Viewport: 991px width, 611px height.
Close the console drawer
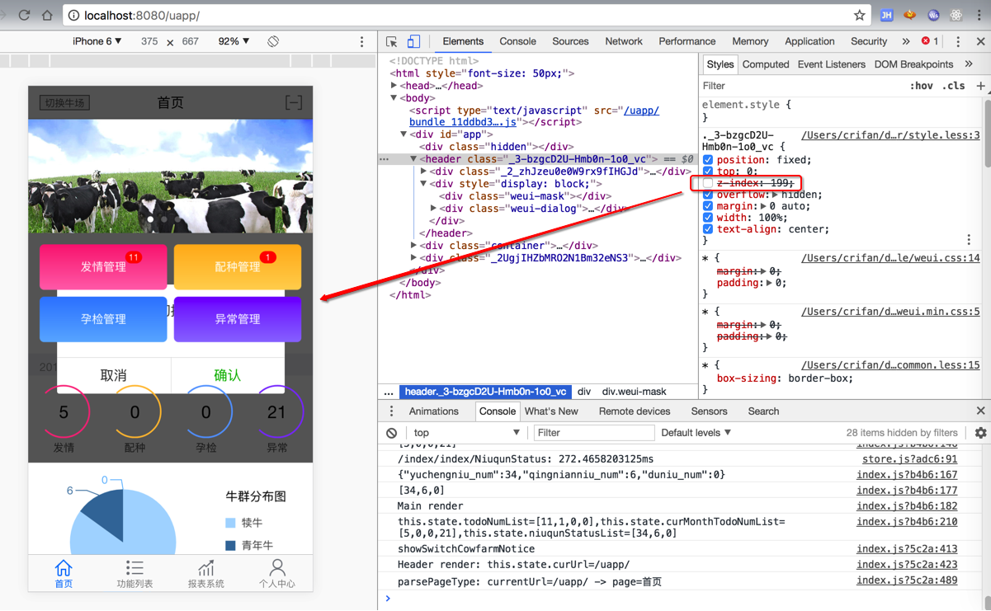pyautogui.click(x=980, y=411)
